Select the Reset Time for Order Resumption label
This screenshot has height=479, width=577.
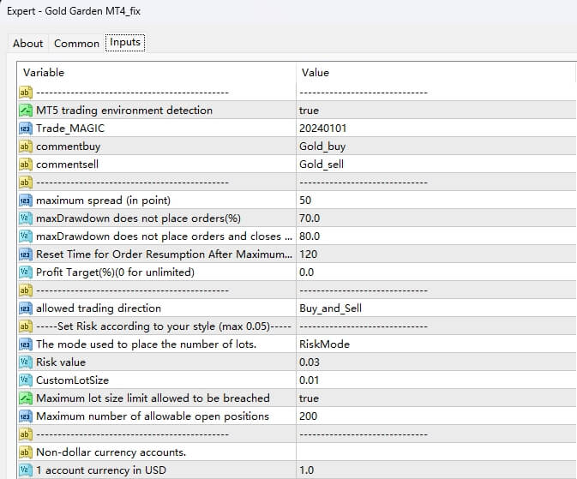point(164,254)
